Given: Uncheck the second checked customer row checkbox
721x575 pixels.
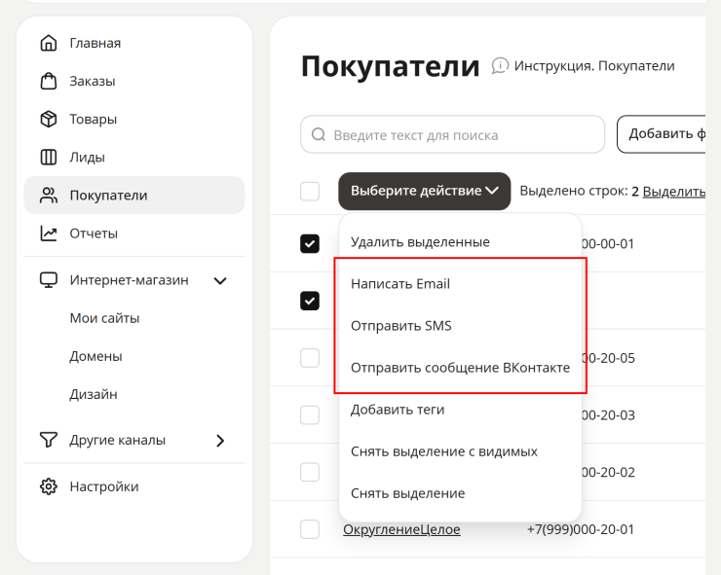Looking at the screenshot, I should 310,301.
